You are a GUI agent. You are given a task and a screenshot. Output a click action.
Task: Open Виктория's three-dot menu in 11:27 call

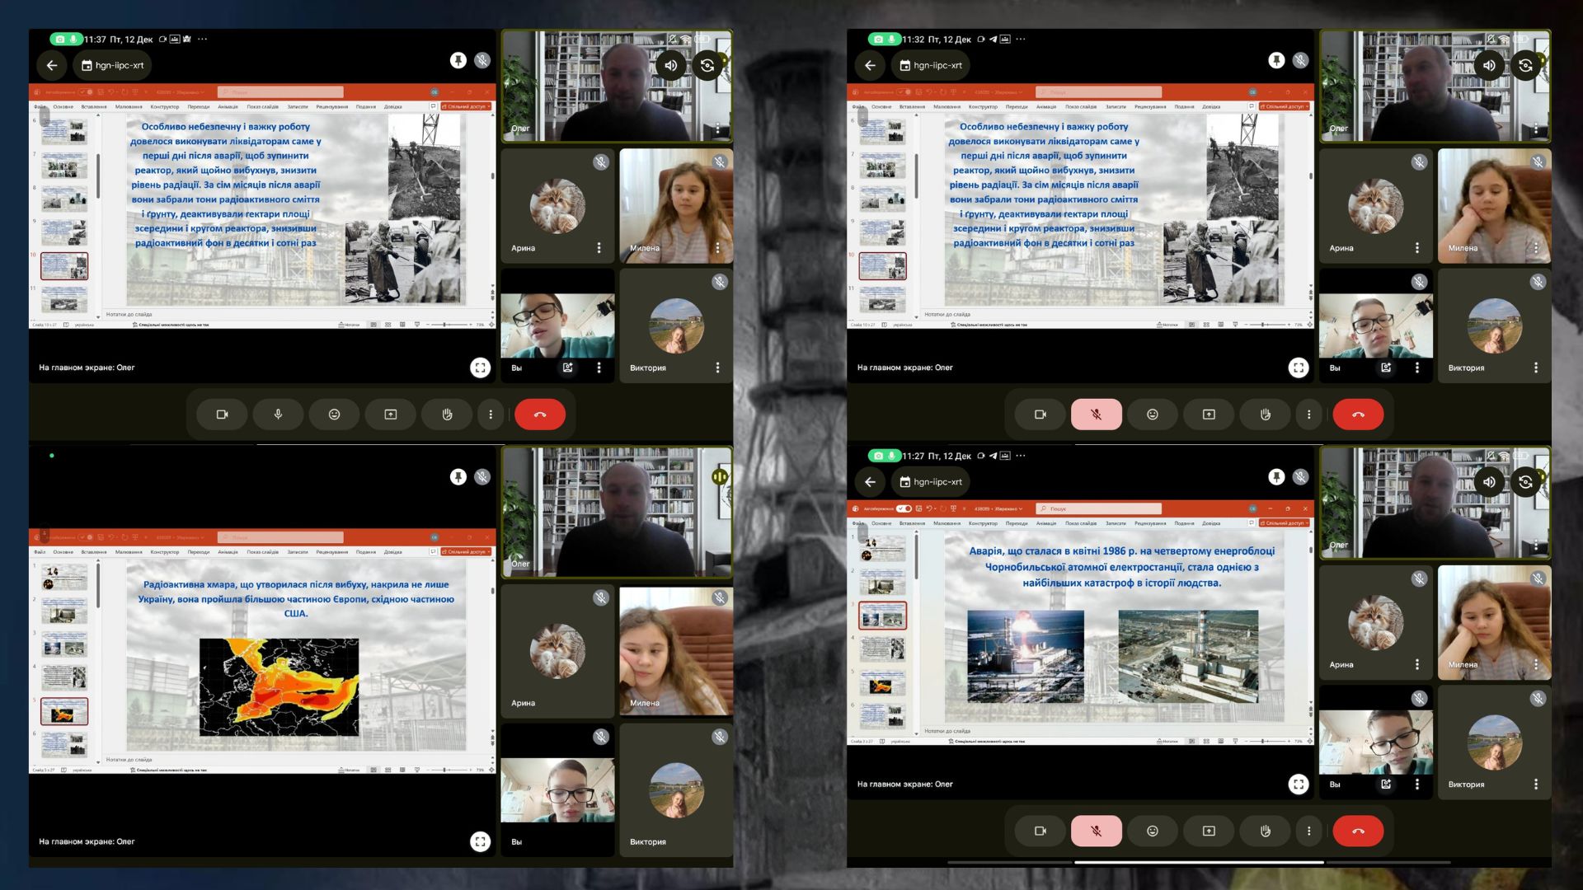1535,785
